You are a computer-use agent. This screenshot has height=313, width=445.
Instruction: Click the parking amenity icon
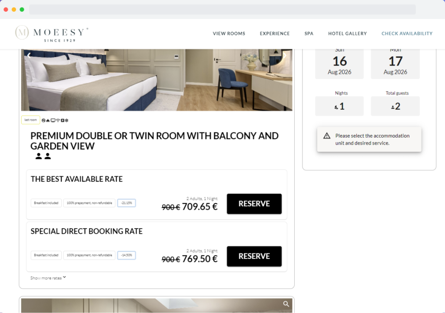point(63,121)
